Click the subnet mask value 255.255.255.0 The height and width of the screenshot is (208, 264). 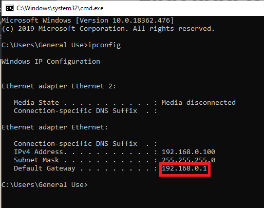[x=188, y=160]
